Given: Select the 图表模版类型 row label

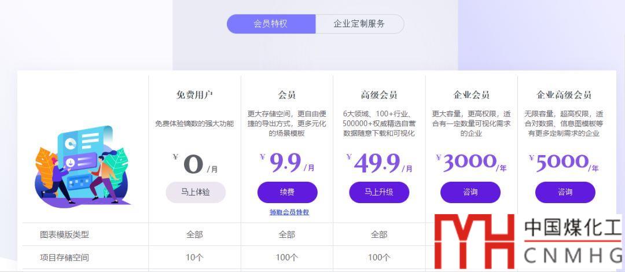Looking at the screenshot, I should (64, 234).
